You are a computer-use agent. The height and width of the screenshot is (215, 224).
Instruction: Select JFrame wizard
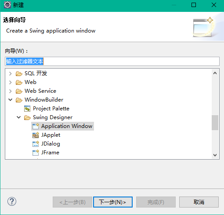pos(50,153)
